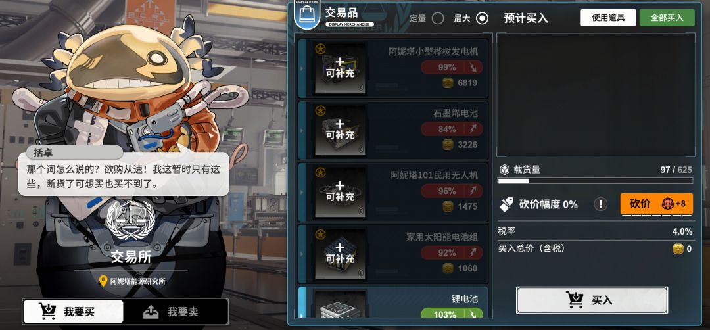Click the info exclamation icon beside 砍价幅度
The image size is (710, 330).
(600, 204)
